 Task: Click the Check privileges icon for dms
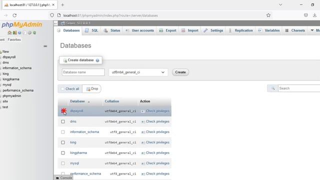pyautogui.click(x=143, y=121)
